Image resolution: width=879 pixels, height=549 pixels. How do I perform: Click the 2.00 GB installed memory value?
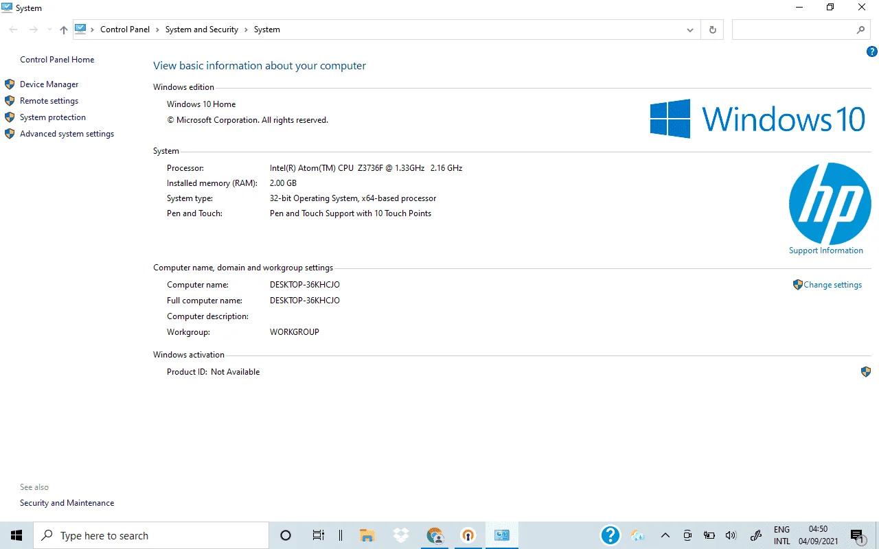click(x=283, y=183)
